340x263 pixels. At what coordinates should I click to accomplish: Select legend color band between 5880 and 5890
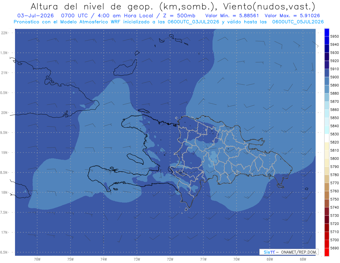coord(327,89)
